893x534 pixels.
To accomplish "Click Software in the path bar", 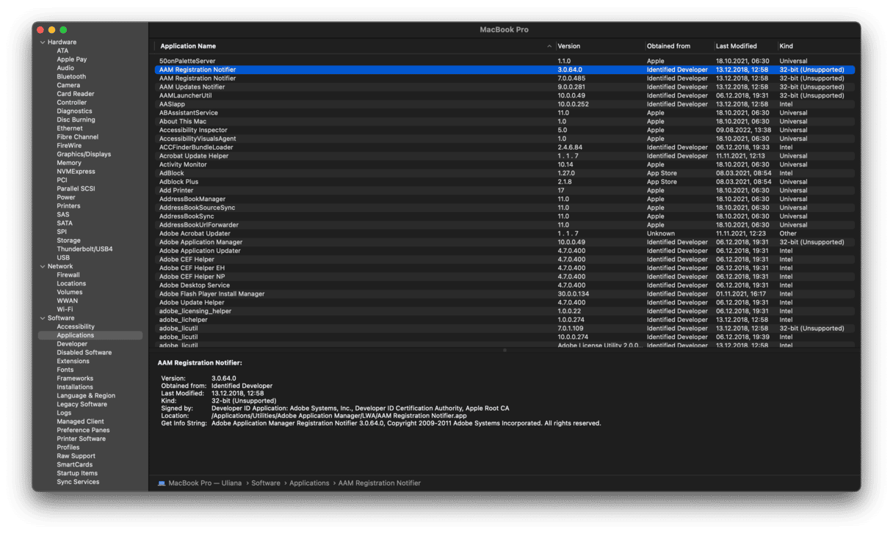I will 266,483.
